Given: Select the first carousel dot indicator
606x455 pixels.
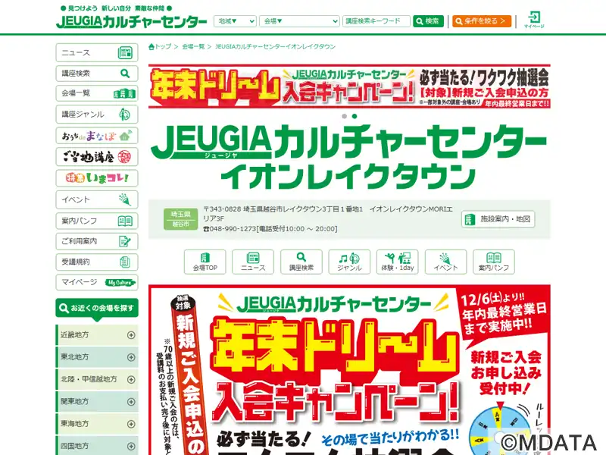Looking at the screenshot, I should point(345,116).
